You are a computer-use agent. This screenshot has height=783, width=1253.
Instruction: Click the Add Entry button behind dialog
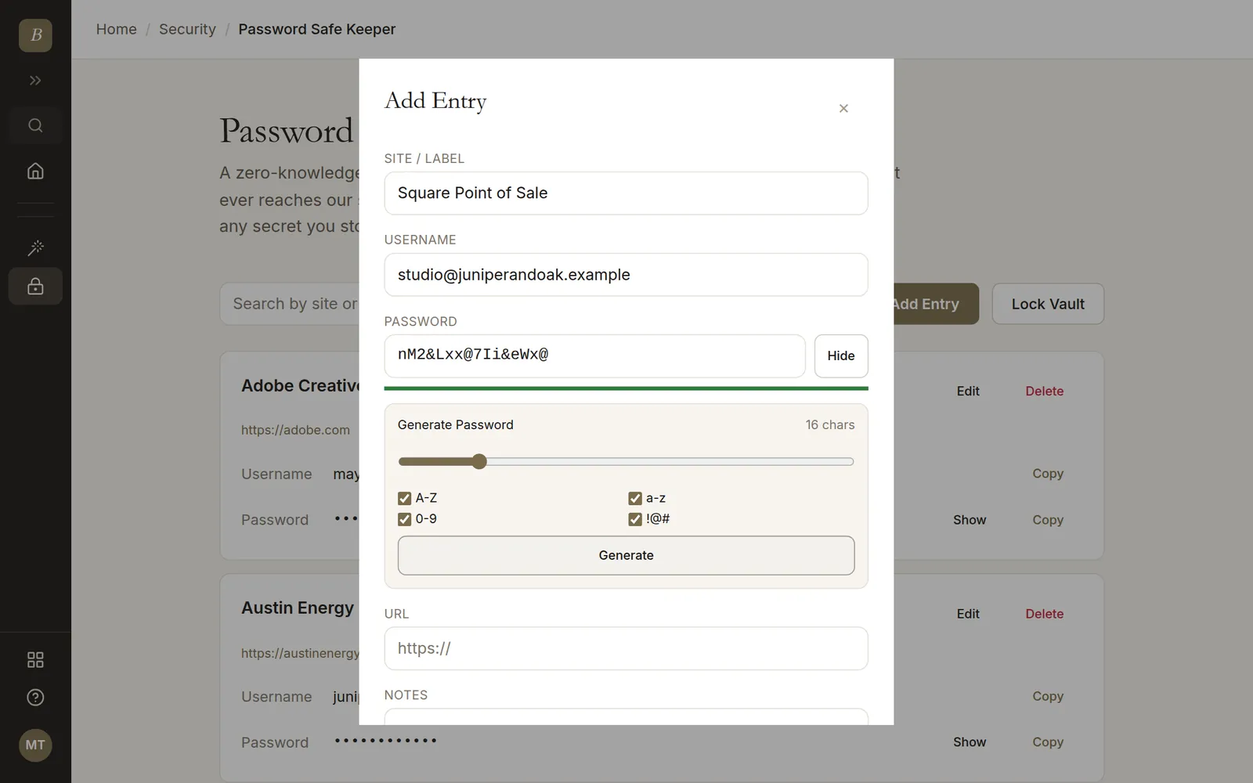936,304
